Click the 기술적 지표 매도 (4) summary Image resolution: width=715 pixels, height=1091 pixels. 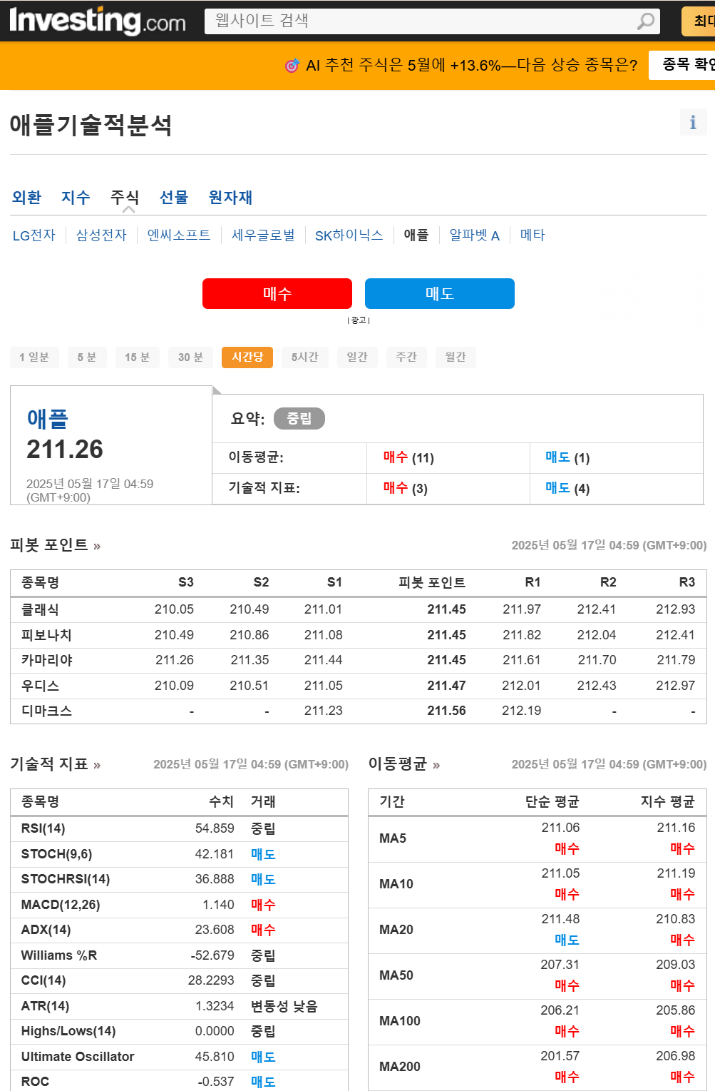(567, 488)
